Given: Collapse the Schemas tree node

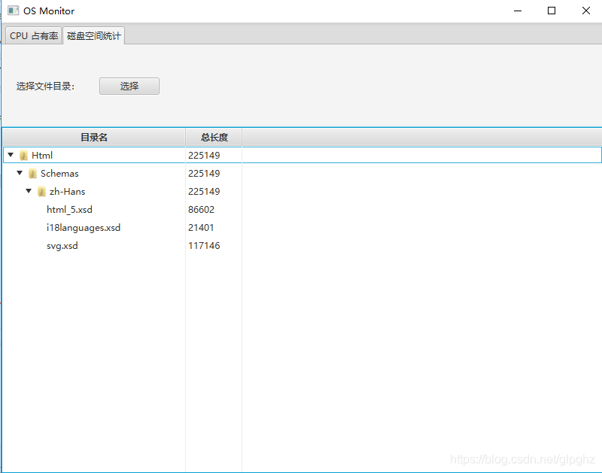Looking at the screenshot, I should (20, 173).
